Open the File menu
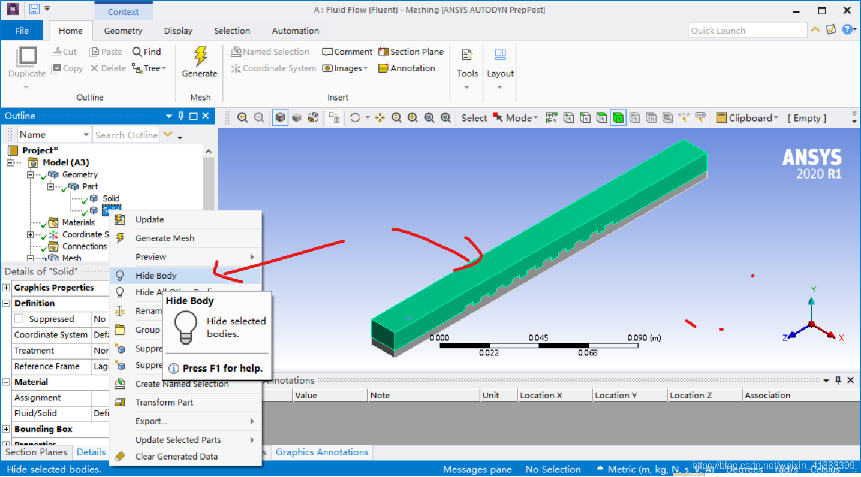Viewport: 861px width, 477px height. [22, 31]
